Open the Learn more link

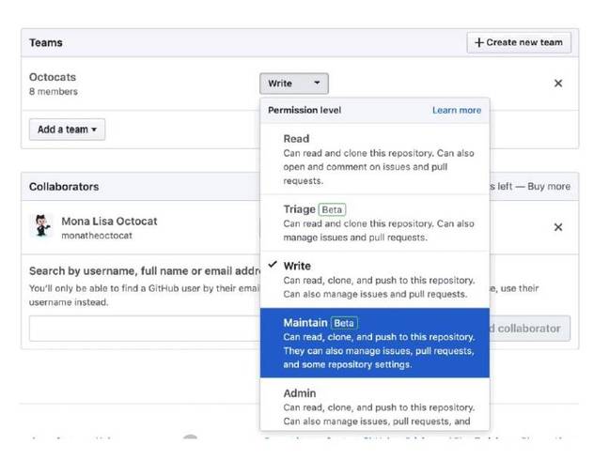click(x=457, y=110)
